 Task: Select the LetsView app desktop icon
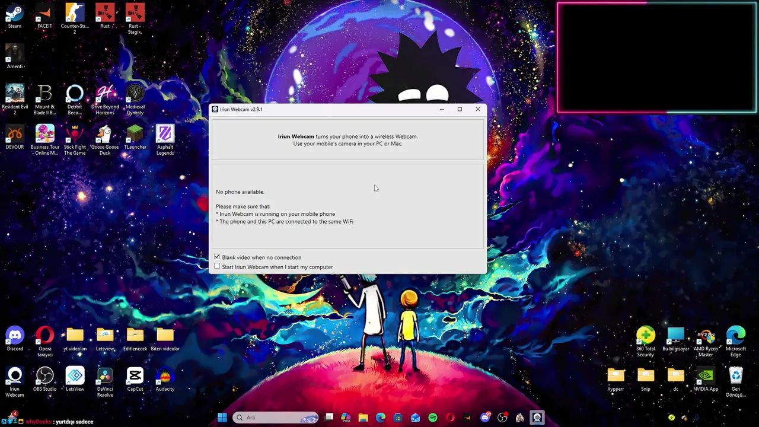pos(75,380)
